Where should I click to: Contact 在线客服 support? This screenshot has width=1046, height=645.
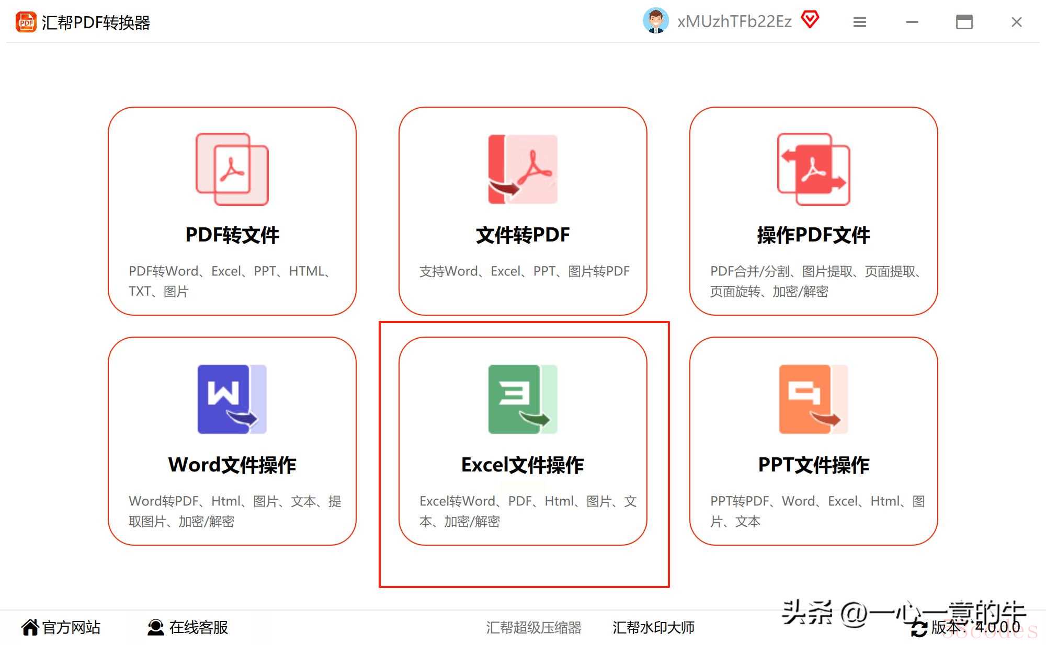click(188, 627)
